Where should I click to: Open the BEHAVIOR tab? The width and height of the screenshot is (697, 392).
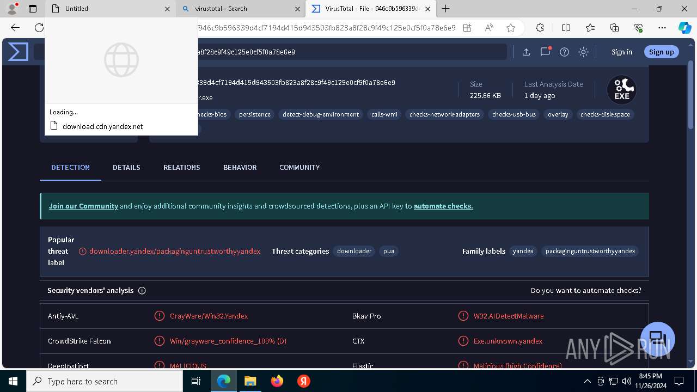pyautogui.click(x=240, y=167)
